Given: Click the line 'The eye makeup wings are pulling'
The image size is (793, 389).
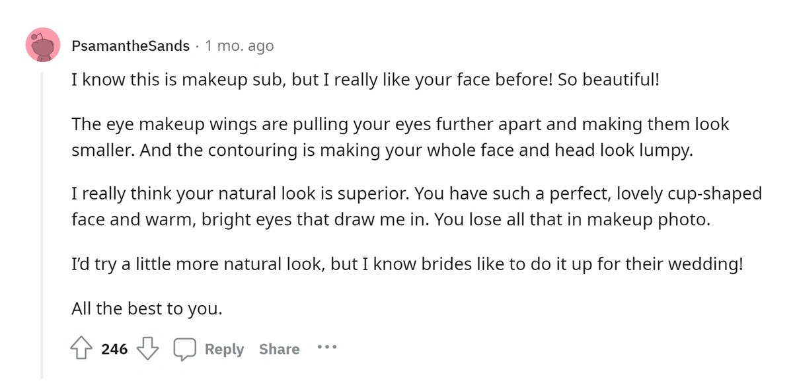Looking at the screenshot, I should pyautogui.click(x=400, y=124).
